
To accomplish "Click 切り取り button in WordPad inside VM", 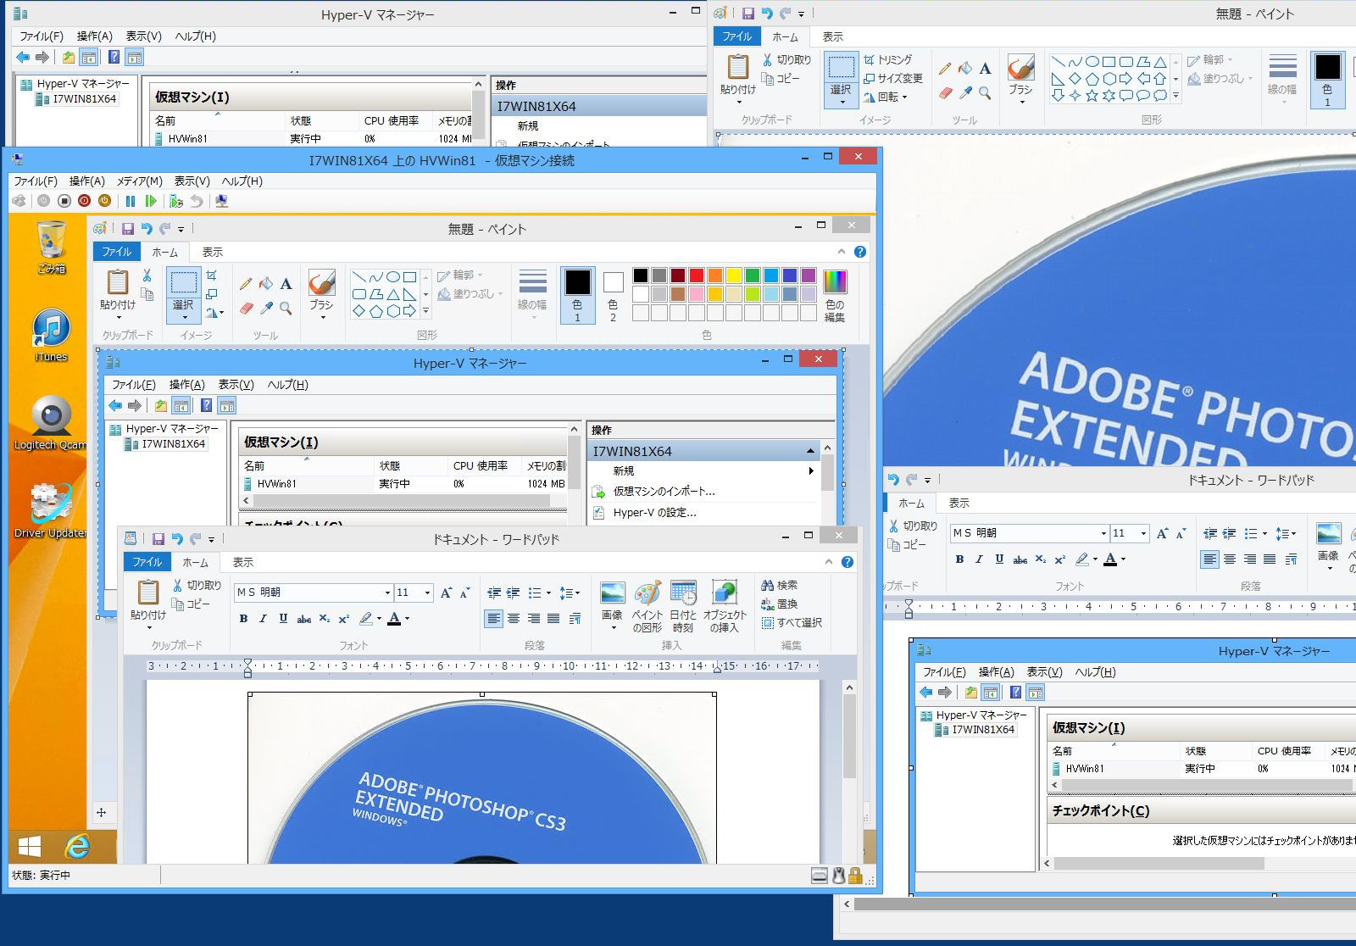I will 197,585.
